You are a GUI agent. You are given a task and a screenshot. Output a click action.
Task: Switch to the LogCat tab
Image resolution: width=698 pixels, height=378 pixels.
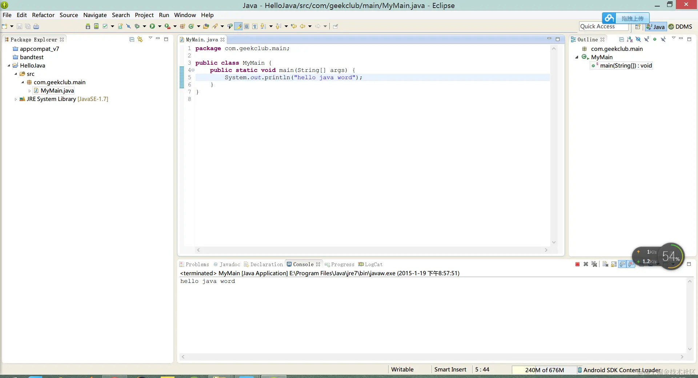(x=370, y=264)
